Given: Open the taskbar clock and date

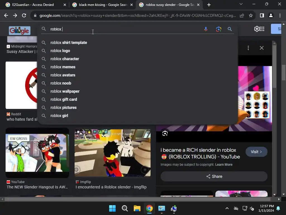Looking at the screenshot, I should pyautogui.click(x=266, y=208).
